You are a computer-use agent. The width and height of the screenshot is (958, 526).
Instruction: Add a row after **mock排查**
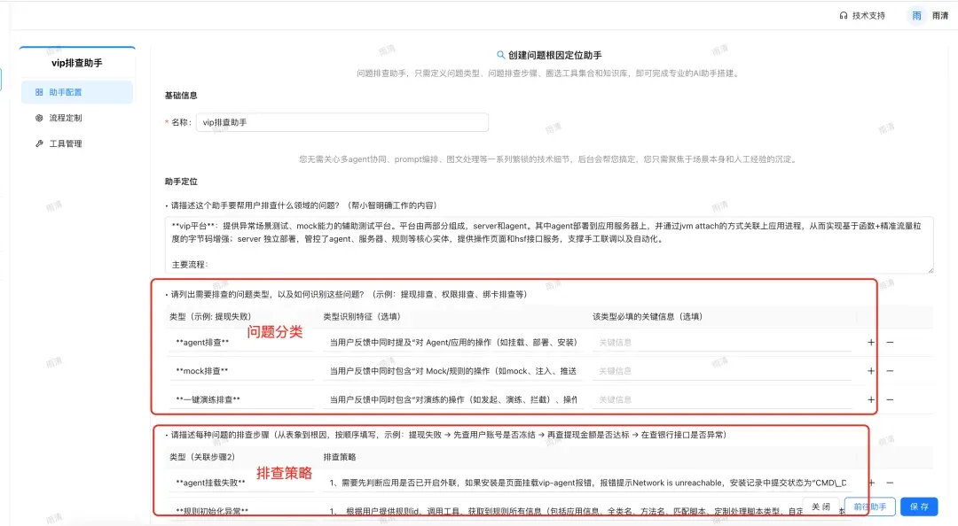point(871,371)
